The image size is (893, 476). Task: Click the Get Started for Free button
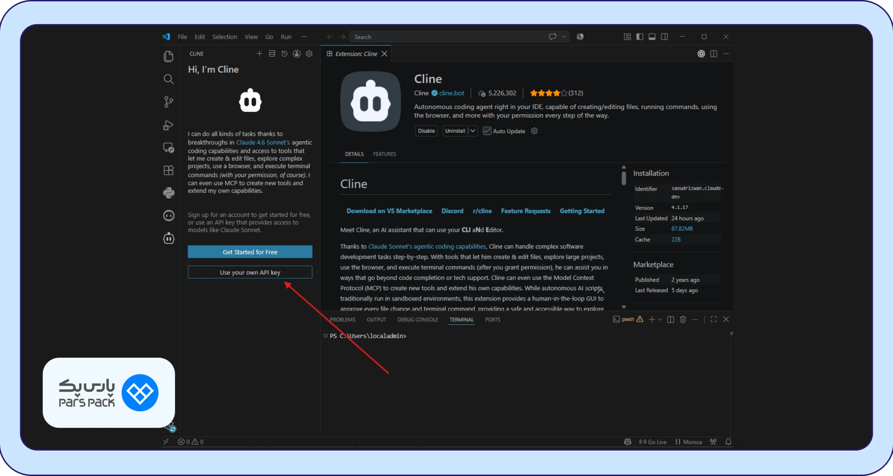click(x=250, y=252)
